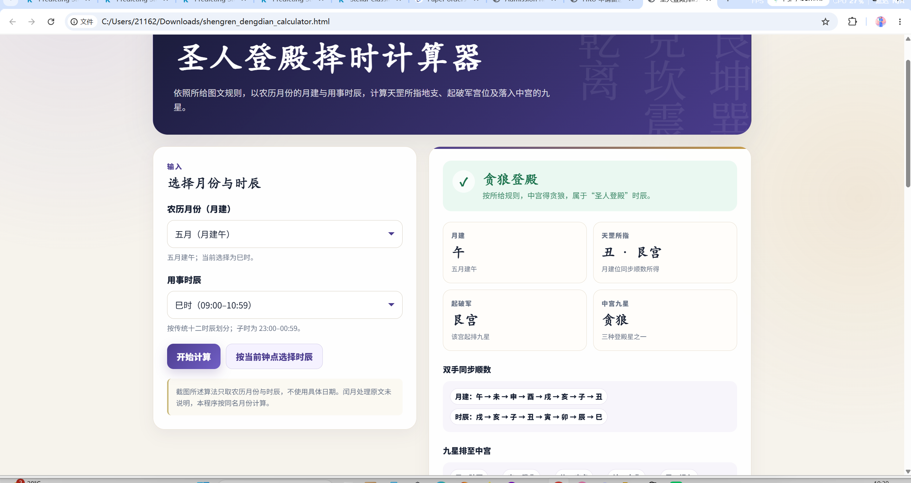
Task: Click the result heading 贪狼登殿
Action: 511,180
